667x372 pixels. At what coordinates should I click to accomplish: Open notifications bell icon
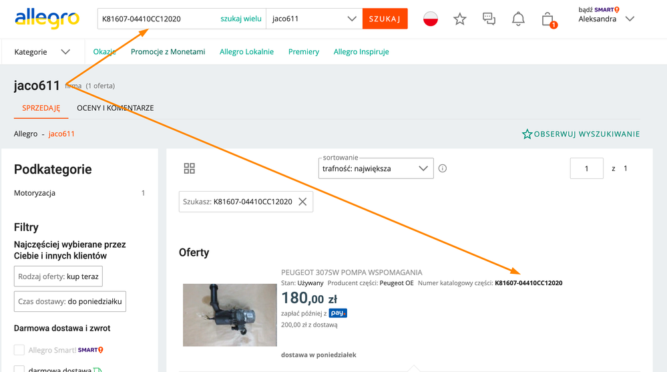518,19
